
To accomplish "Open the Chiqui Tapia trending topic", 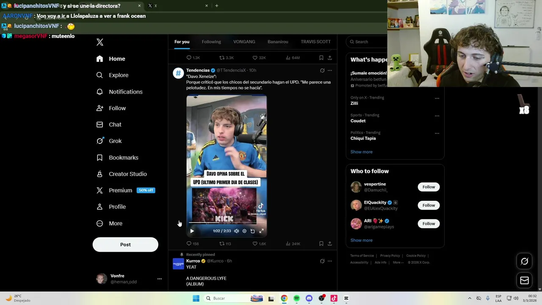I will [363, 138].
